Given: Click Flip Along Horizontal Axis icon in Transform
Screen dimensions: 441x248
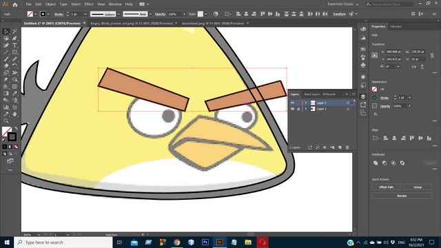Looking at the screenshot, I should [x=413, y=67].
